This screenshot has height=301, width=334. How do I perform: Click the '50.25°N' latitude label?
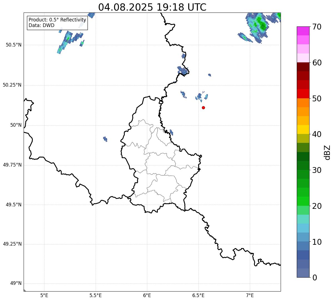tap(12, 85)
